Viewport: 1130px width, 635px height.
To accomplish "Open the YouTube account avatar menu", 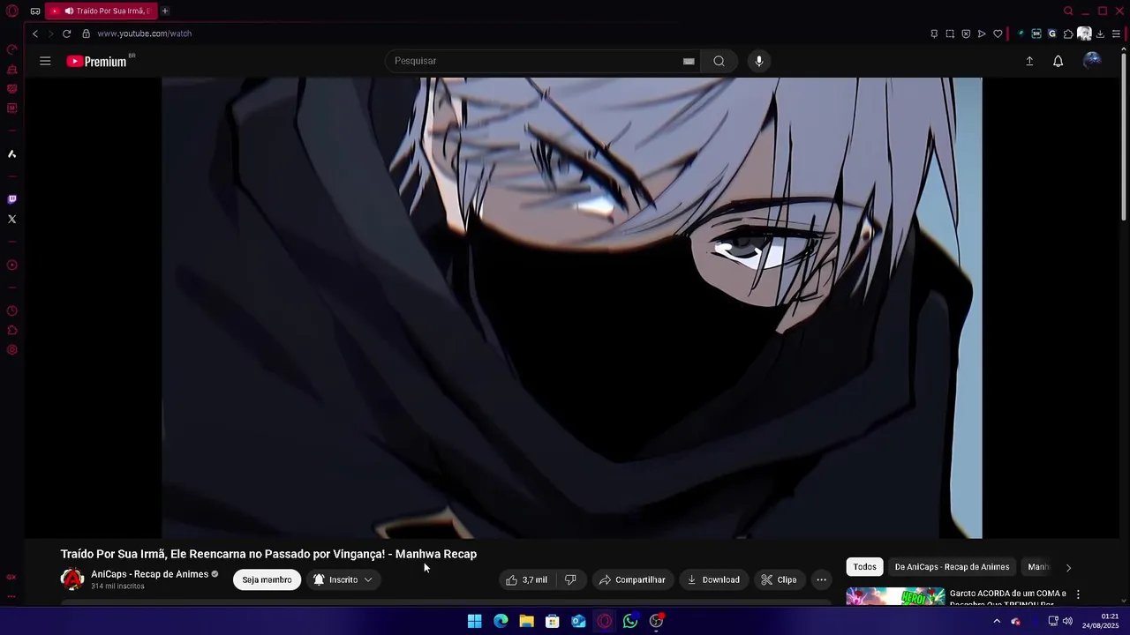I will click(x=1092, y=61).
